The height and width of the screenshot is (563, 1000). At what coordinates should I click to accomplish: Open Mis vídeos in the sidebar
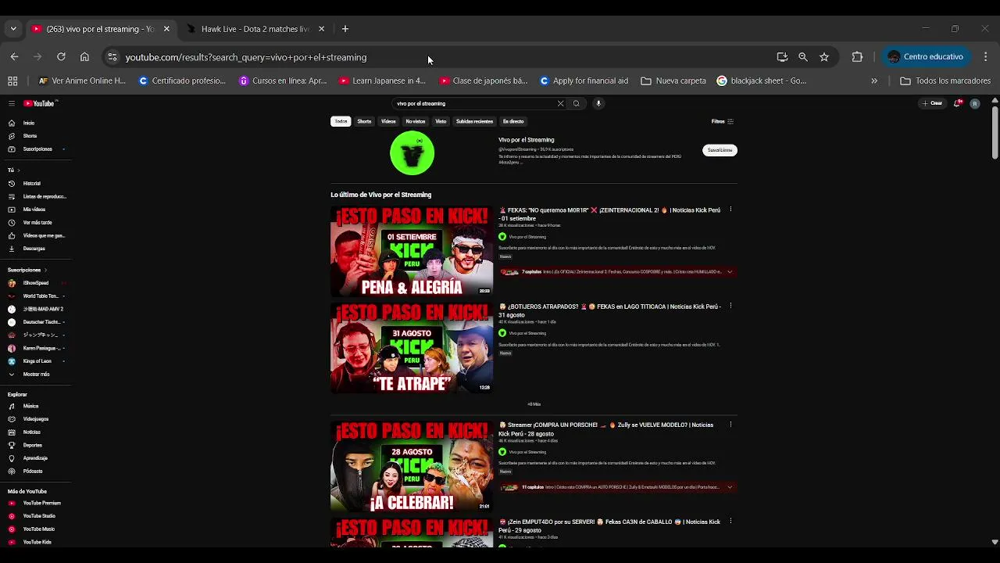34,210
